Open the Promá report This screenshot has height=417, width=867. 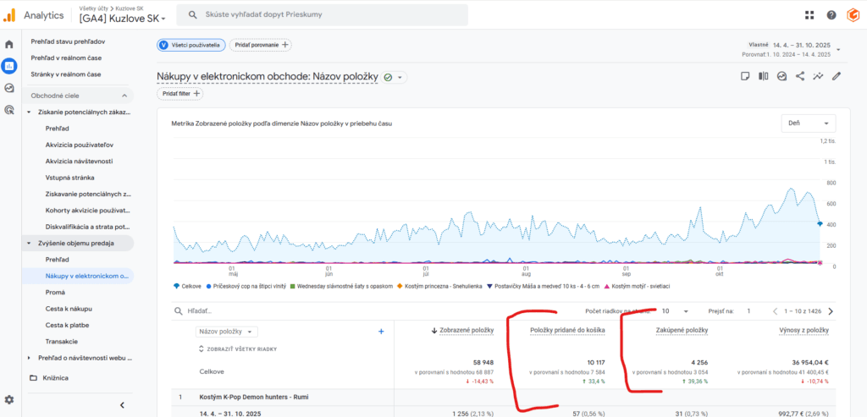(x=56, y=292)
